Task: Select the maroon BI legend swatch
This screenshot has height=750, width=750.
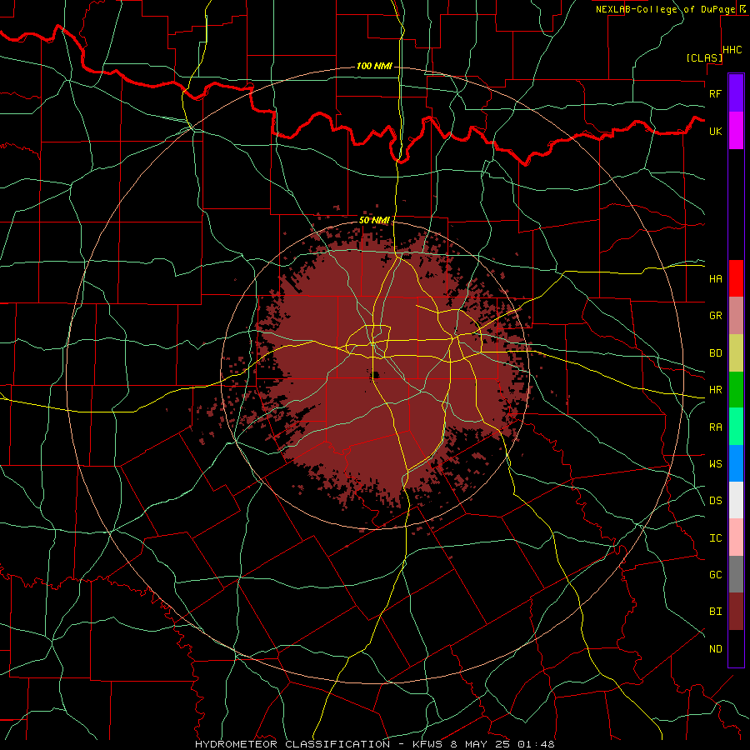Action: (x=736, y=612)
